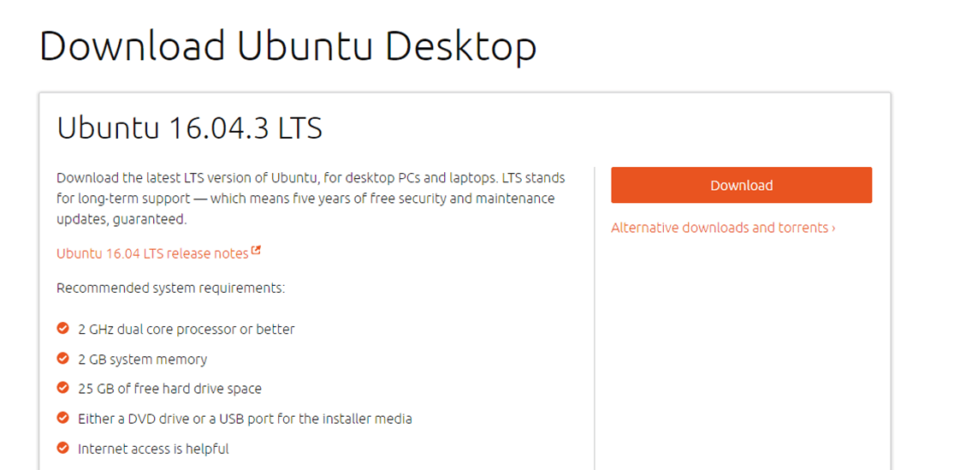Click the 2 GHz dual core processor text
The width and height of the screenshot is (954, 470).
point(186,330)
